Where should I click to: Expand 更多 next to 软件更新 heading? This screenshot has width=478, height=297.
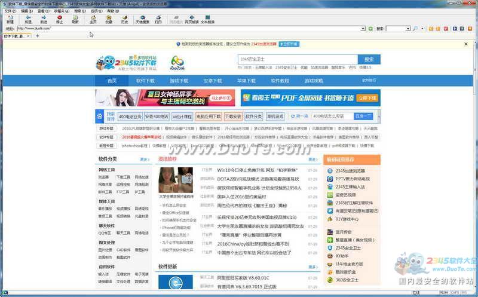click(x=313, y=267)
